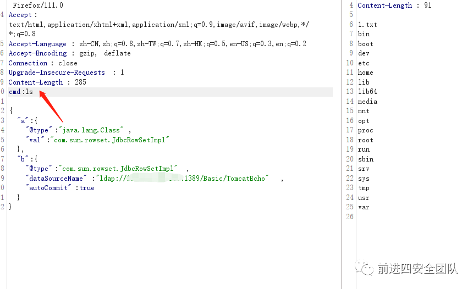The image size is (473, 289).
Task: Click the 'srv' directory line
Action: pyautogui.click(x=364, y=169)
